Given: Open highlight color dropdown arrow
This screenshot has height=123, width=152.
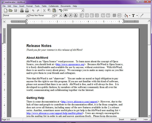Looking at the screenshot, I should pyautogui.click(x=130, y=15).
